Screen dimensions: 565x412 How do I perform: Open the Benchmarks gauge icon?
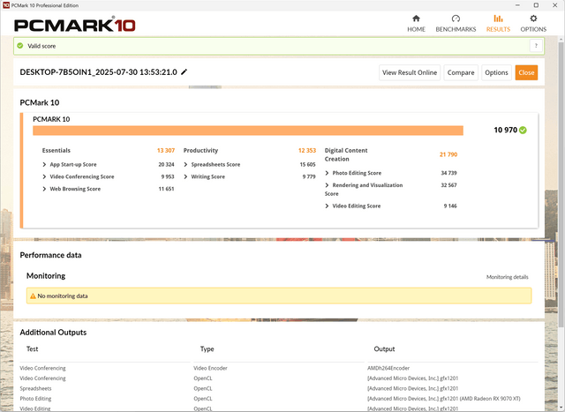pyautogui.click(x=456, y=19)
